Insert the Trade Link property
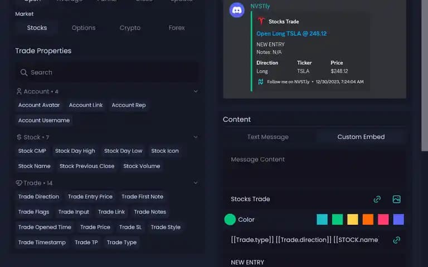The height and width of the screenshot is (267, 428). coord(111,212)
